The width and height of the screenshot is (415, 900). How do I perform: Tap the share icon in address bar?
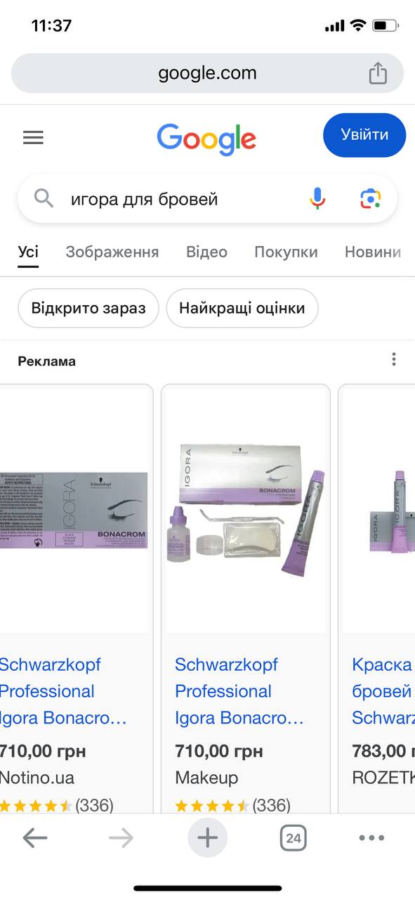click(378, 73)
